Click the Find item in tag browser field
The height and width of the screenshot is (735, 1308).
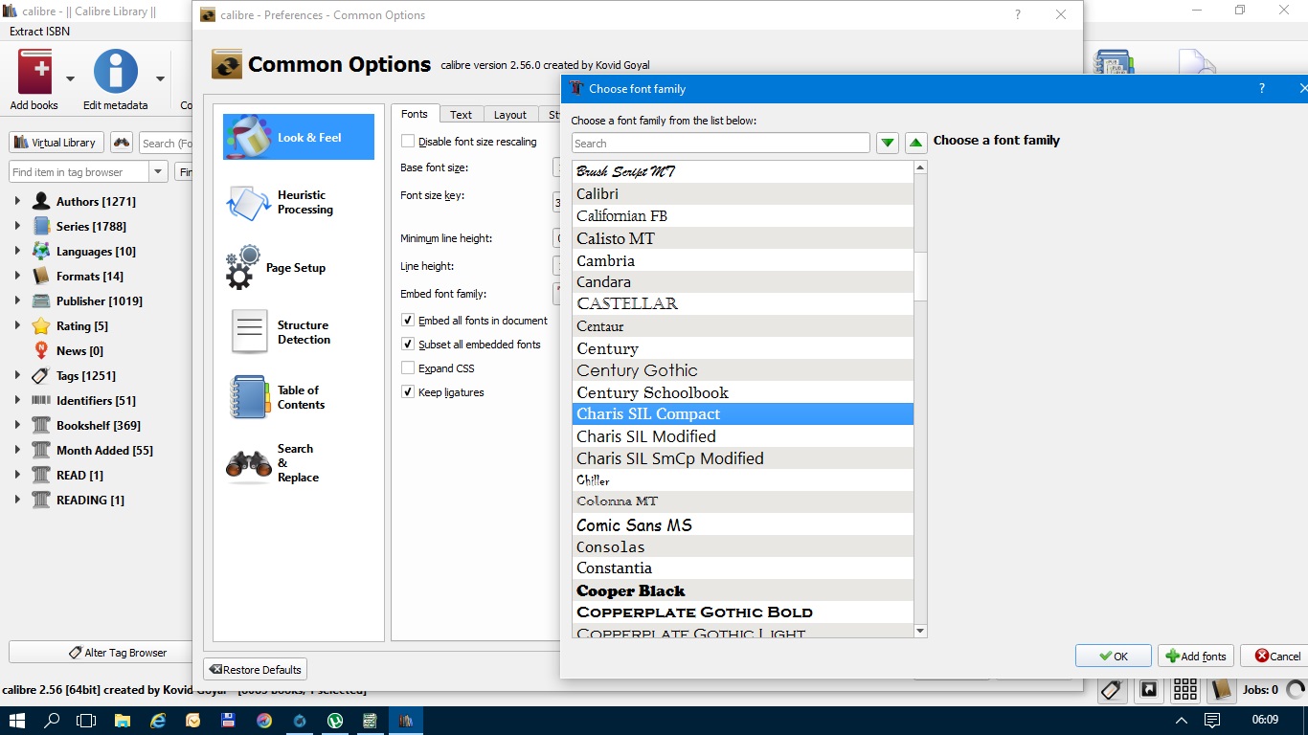coord(79,172)
